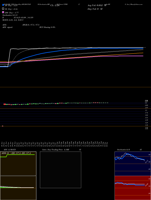Click the green ADX line in the ADX panel
Viewport: 151px width, 200px height.
point(20,155)
